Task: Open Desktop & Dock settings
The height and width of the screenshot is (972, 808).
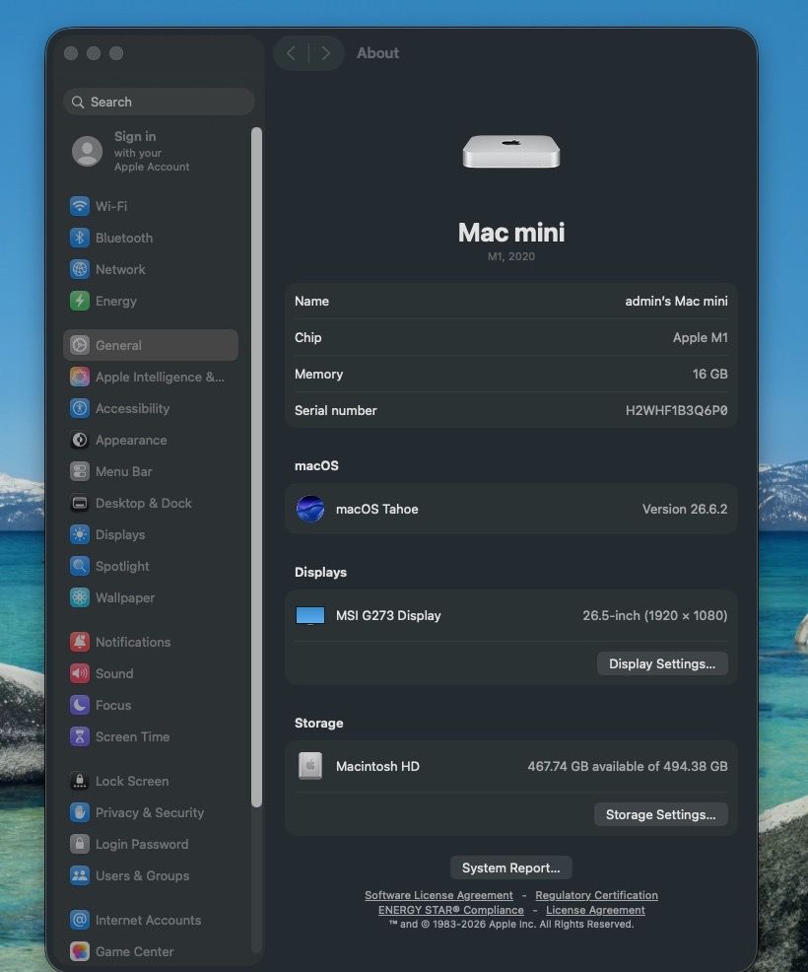Action: pyautogui.click(x=151, y=503)
